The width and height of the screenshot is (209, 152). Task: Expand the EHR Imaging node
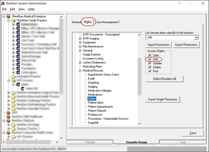click(80, 38)
